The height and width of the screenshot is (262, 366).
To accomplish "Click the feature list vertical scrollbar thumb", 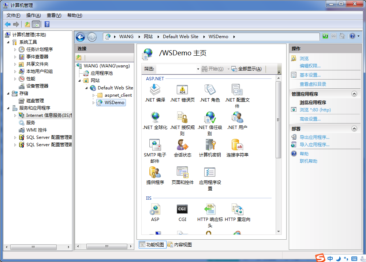I will coord(278,120).
